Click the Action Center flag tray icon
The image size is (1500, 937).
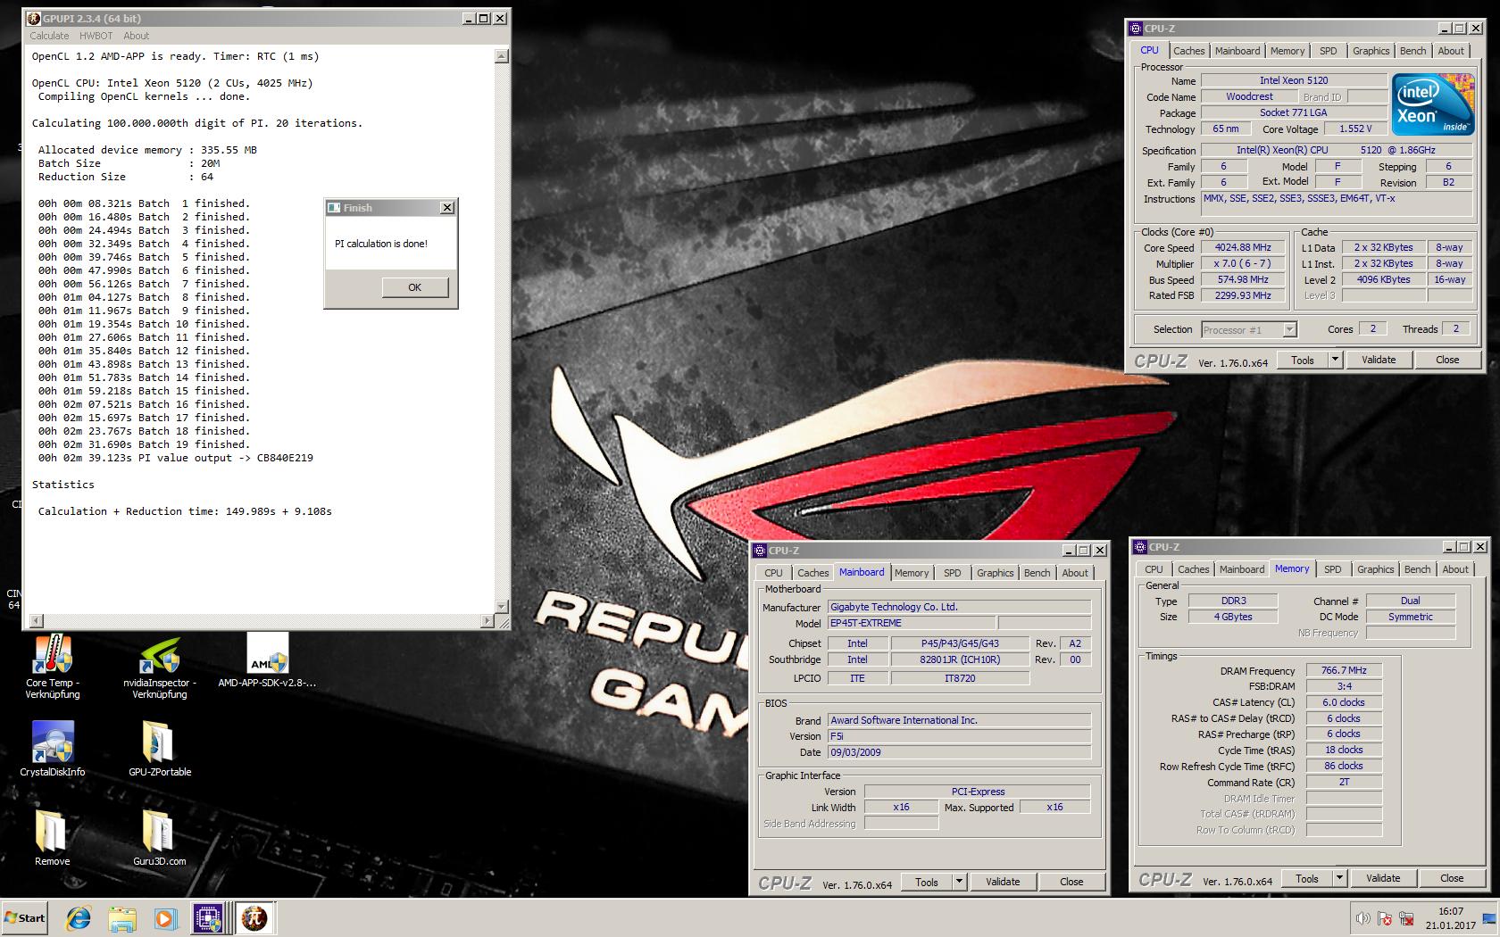pyautogui.click(x=1385, y=918)
